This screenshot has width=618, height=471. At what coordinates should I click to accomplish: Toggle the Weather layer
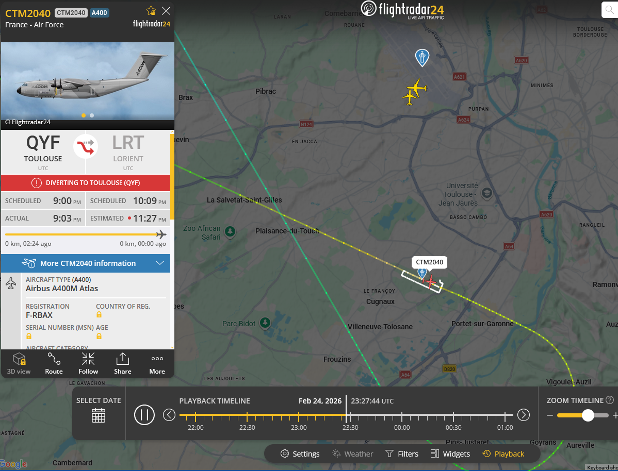(352, 453)
